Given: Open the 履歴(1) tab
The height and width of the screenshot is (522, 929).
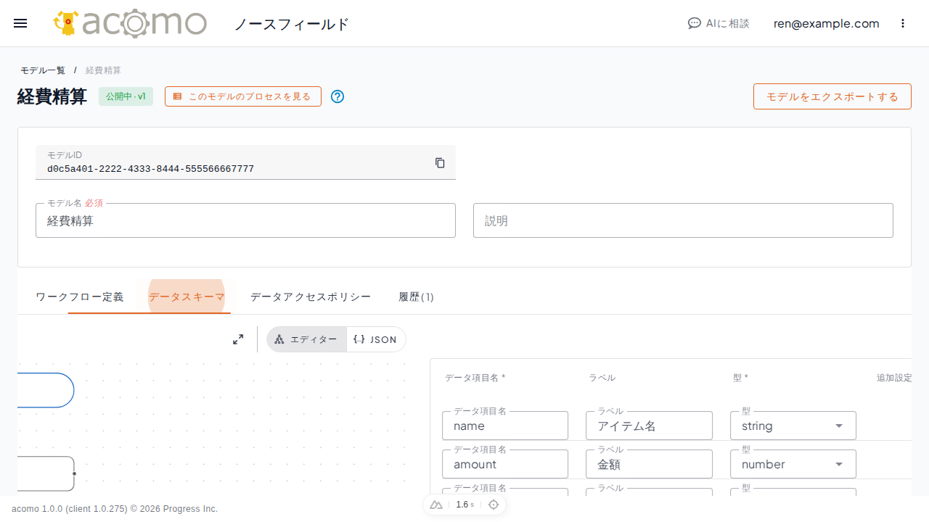Looking at the screenshot, I should [417, 297].
